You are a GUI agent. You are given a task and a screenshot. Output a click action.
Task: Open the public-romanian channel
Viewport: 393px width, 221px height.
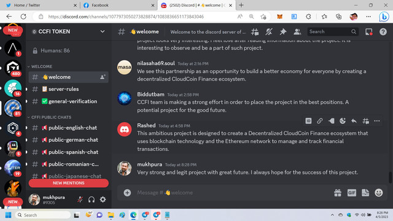(x=68, y=165)
